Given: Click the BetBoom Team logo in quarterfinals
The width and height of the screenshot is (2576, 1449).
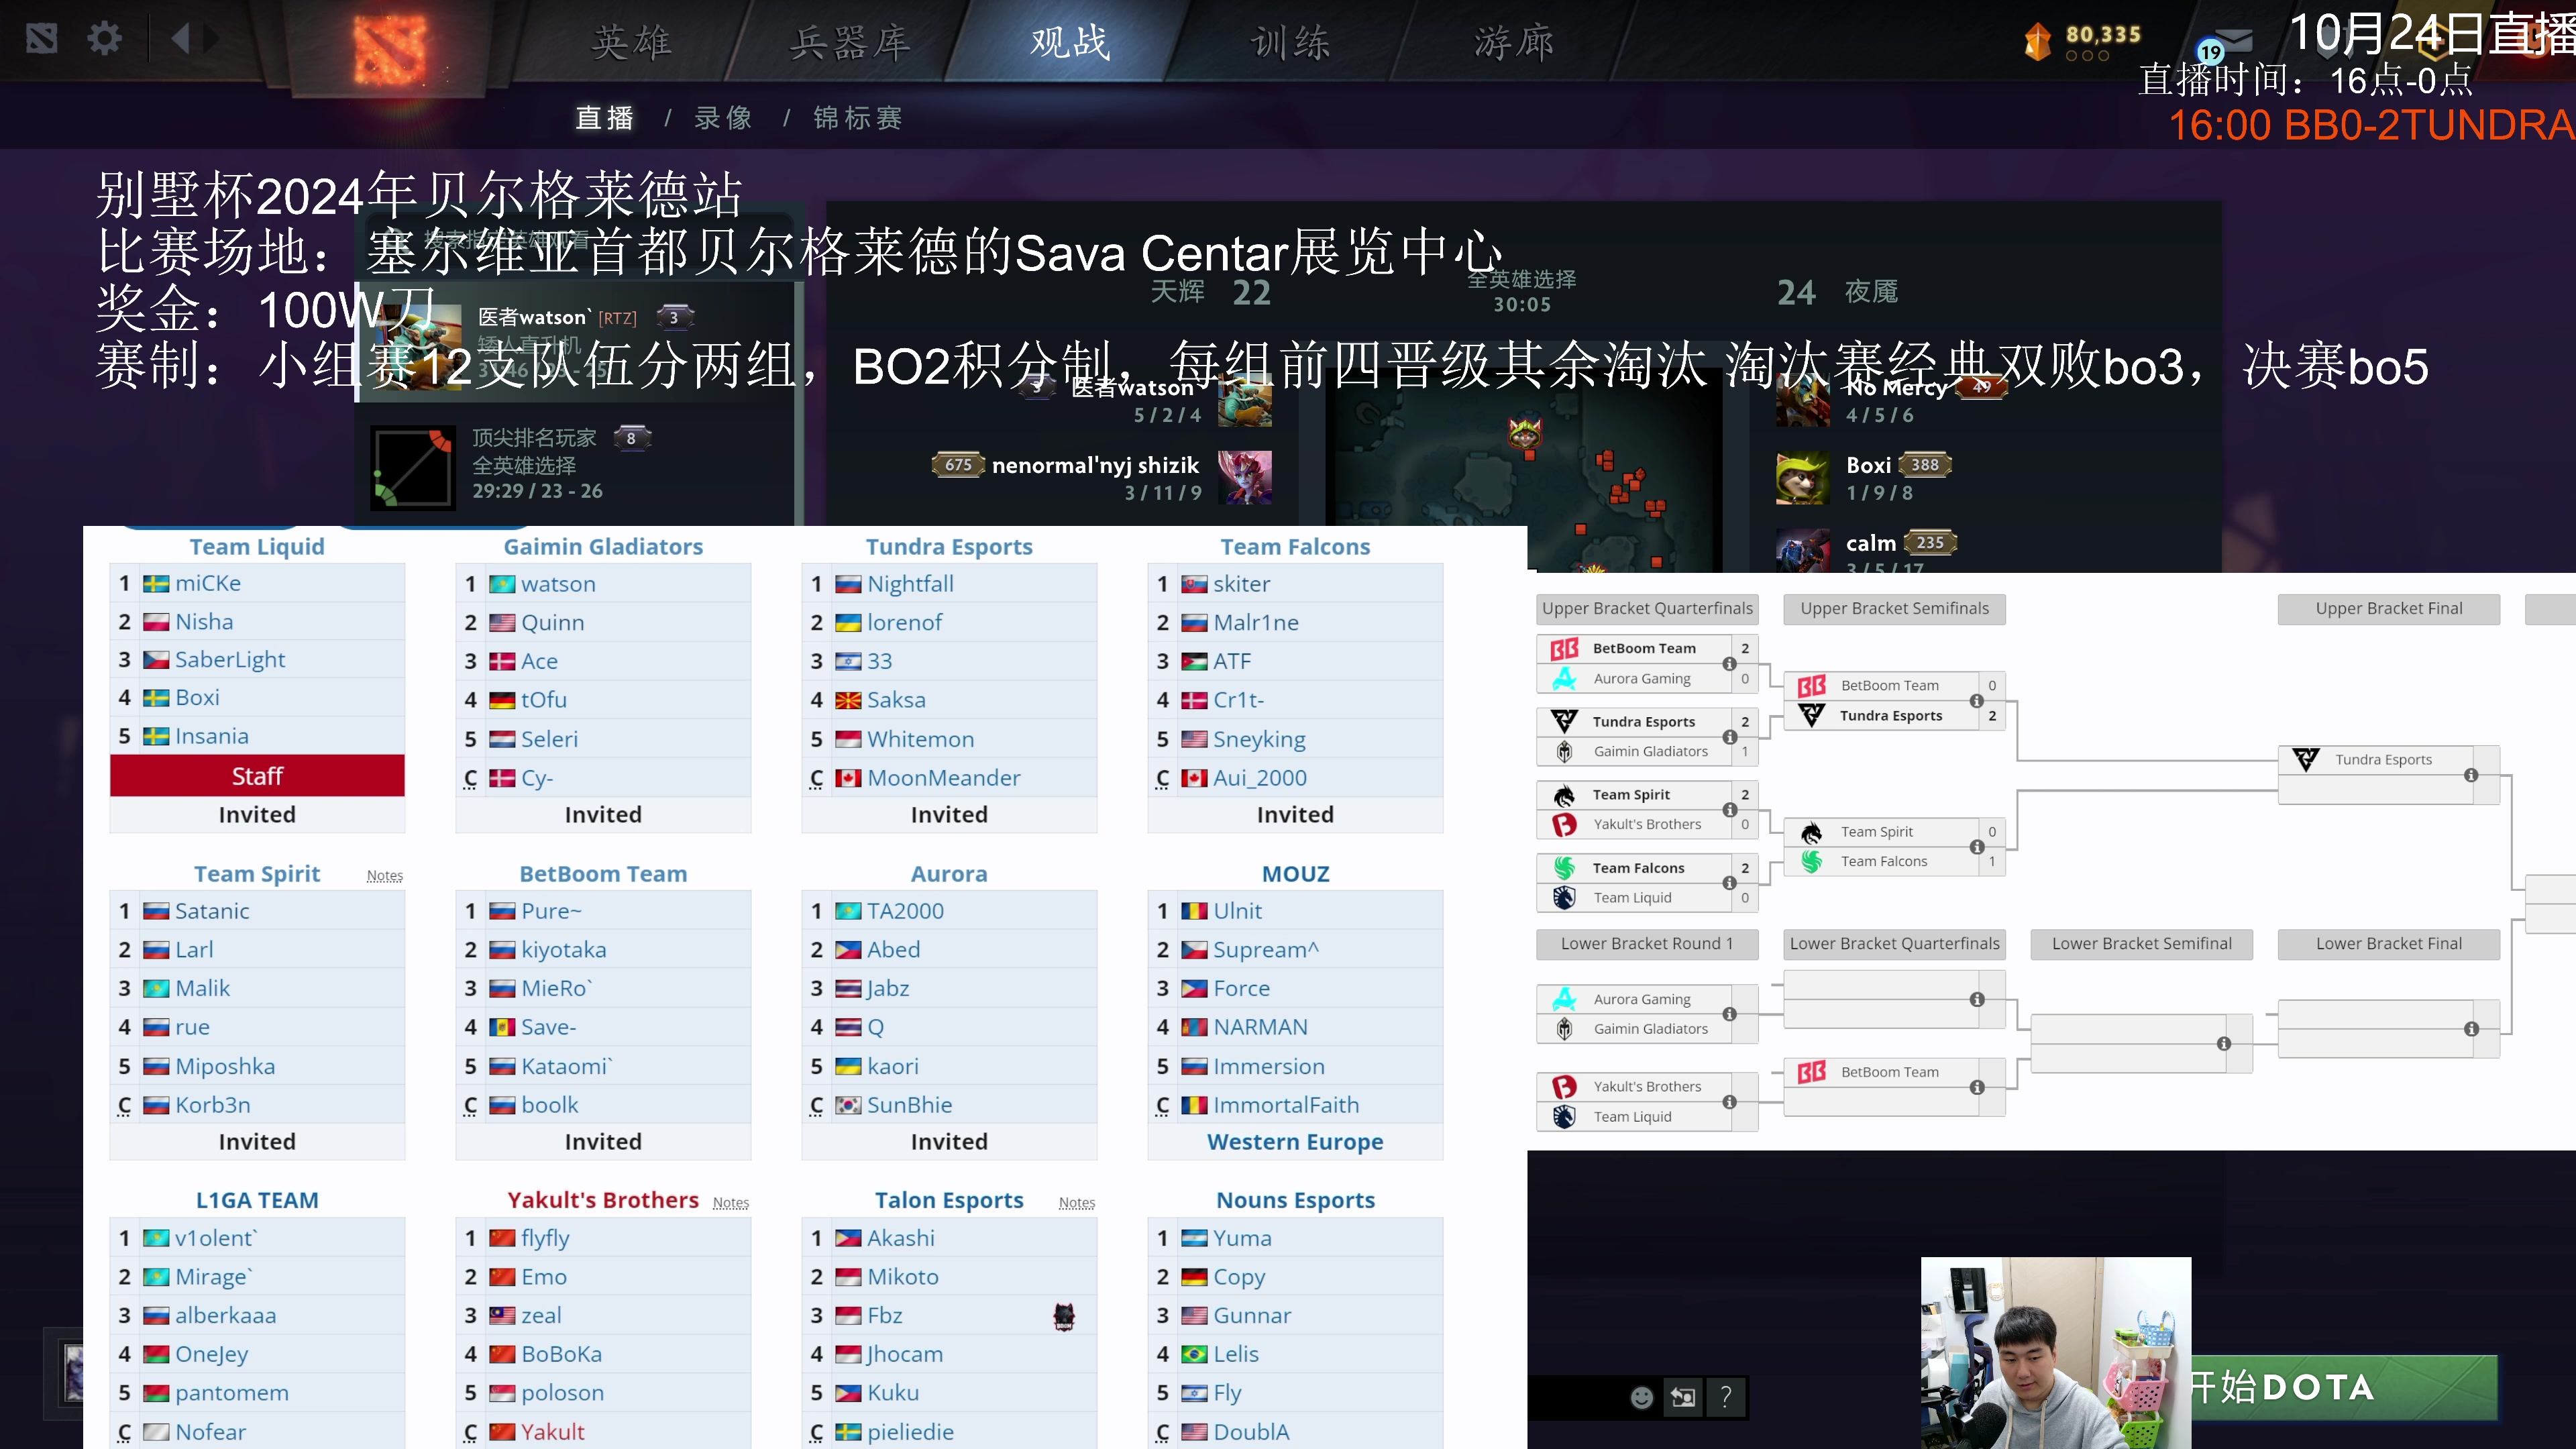Looking at the screenshot, I should tap(1564, 648).
